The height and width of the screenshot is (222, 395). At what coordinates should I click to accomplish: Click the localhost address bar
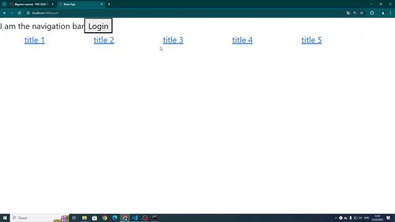[x=186, y=13]
